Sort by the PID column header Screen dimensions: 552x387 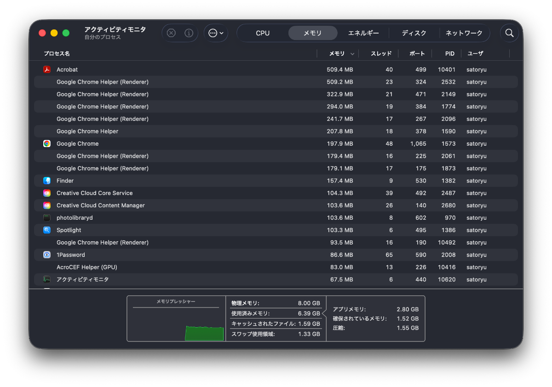(450, 54)
